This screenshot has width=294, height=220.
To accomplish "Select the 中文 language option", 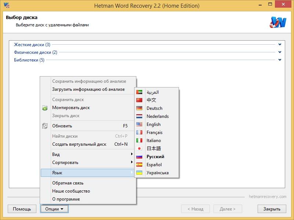I will (157, 100).
